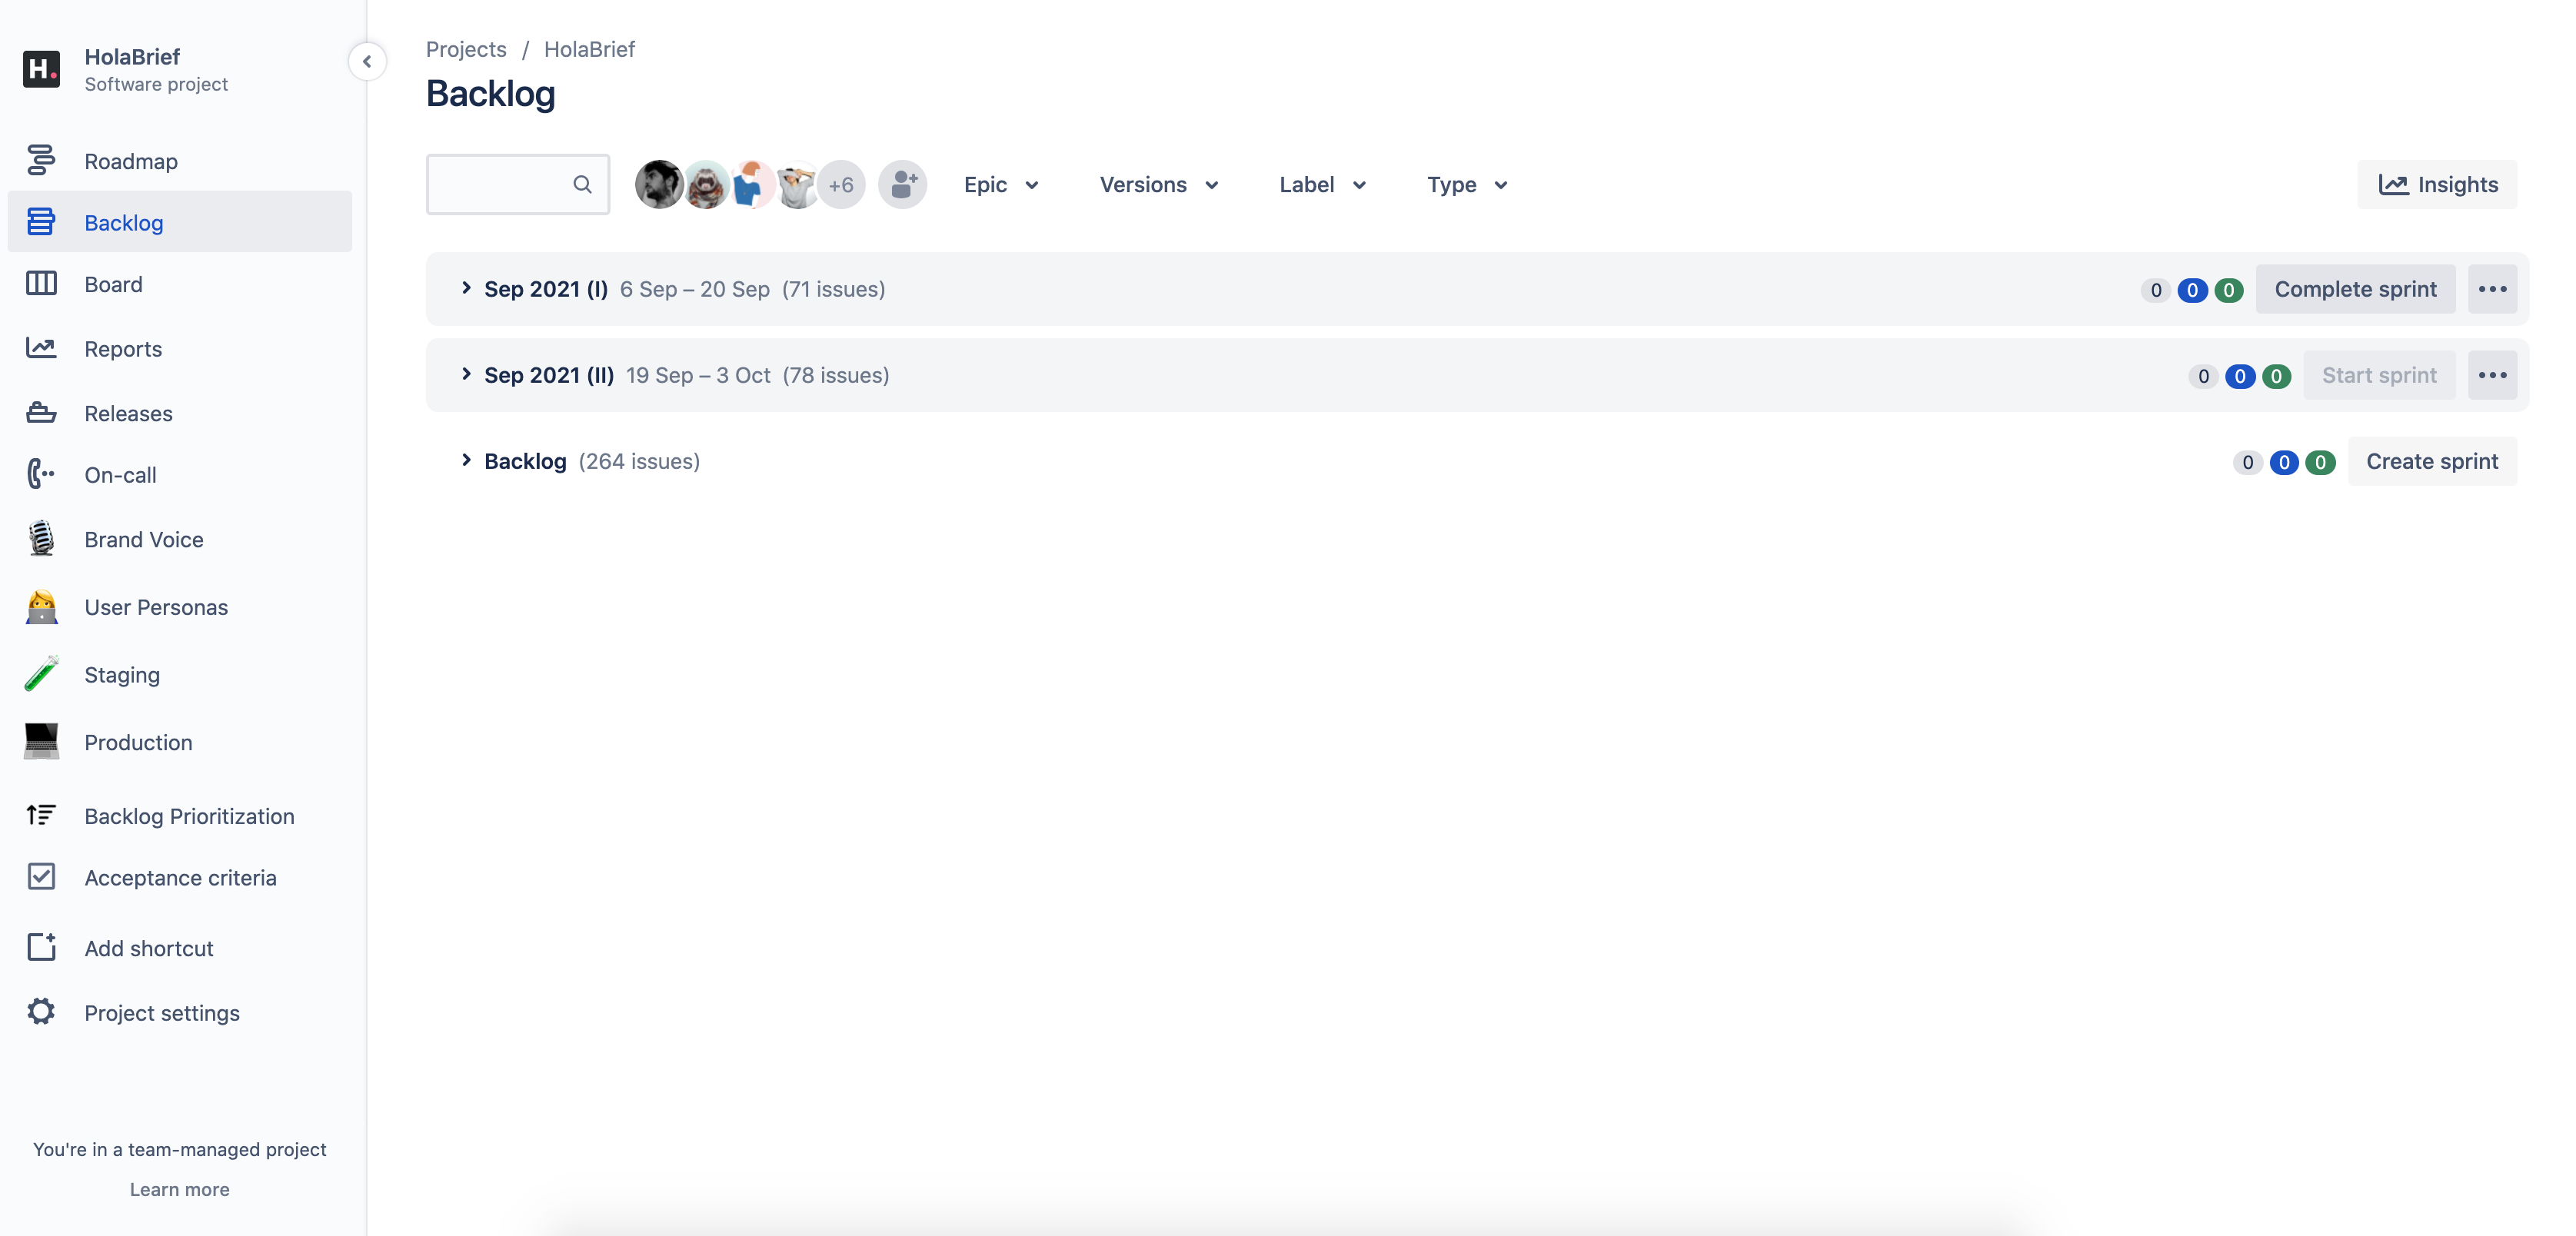Image resolution: width=2576 pixels, height=1236 pixels.
Task: Filter by the first user avatar
Action: (659, 185)
